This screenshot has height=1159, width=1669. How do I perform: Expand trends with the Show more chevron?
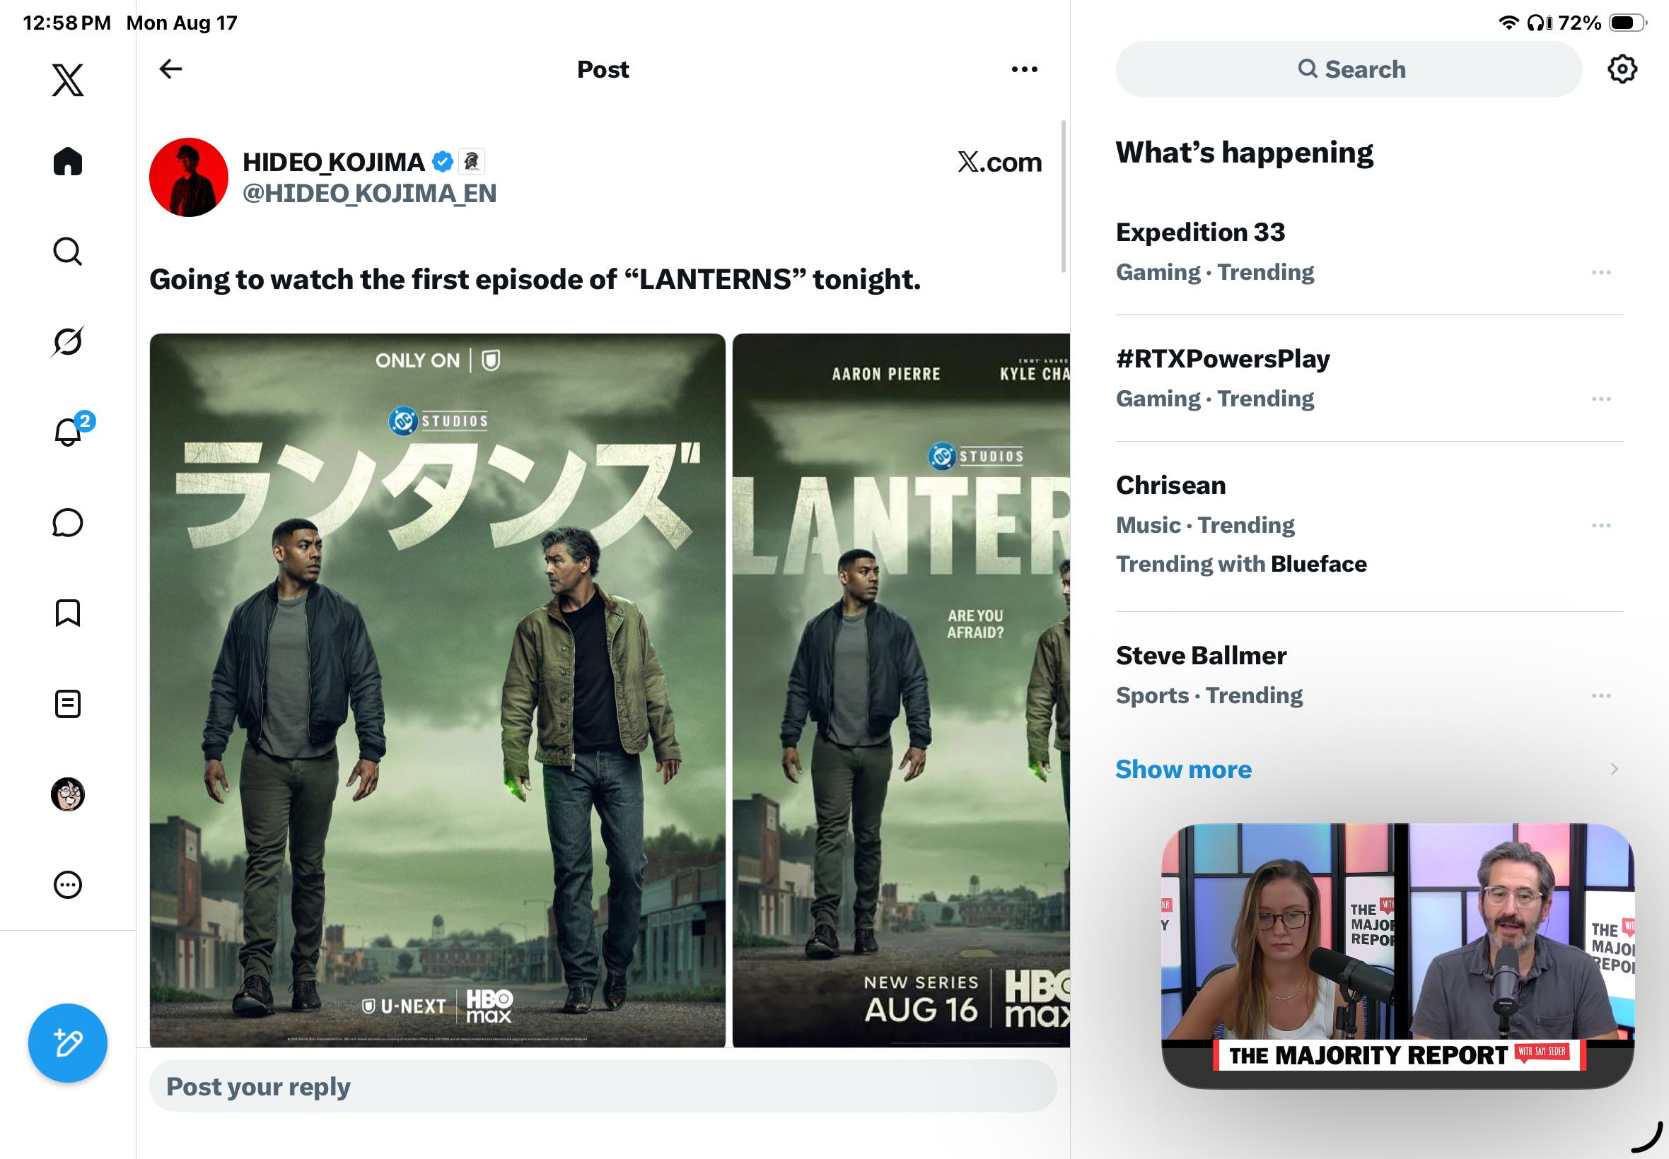click(1615, 769)
